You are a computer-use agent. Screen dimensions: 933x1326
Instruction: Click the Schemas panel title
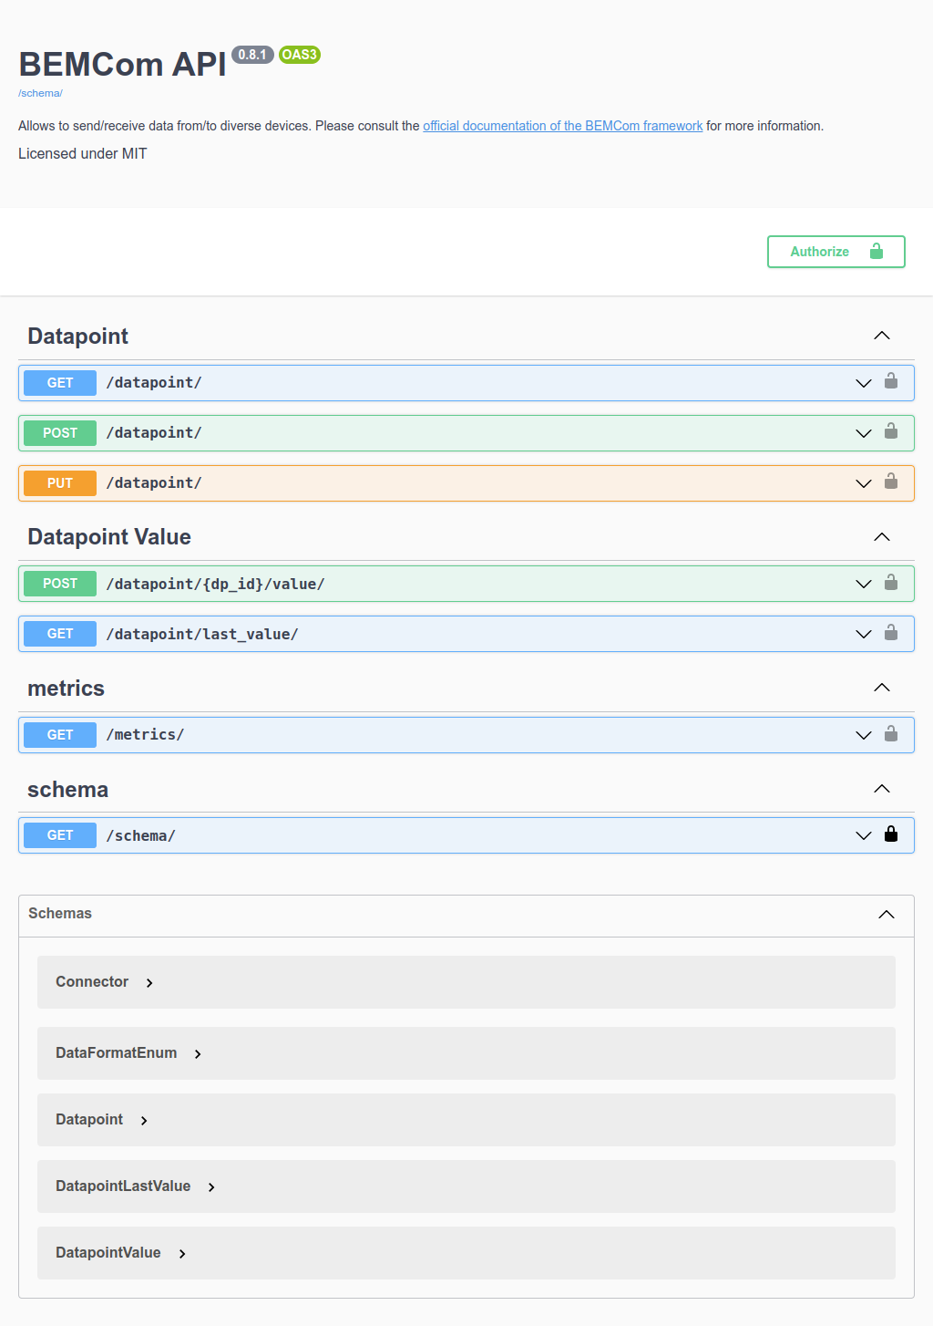pyautogui.click(x=60, y=914)
